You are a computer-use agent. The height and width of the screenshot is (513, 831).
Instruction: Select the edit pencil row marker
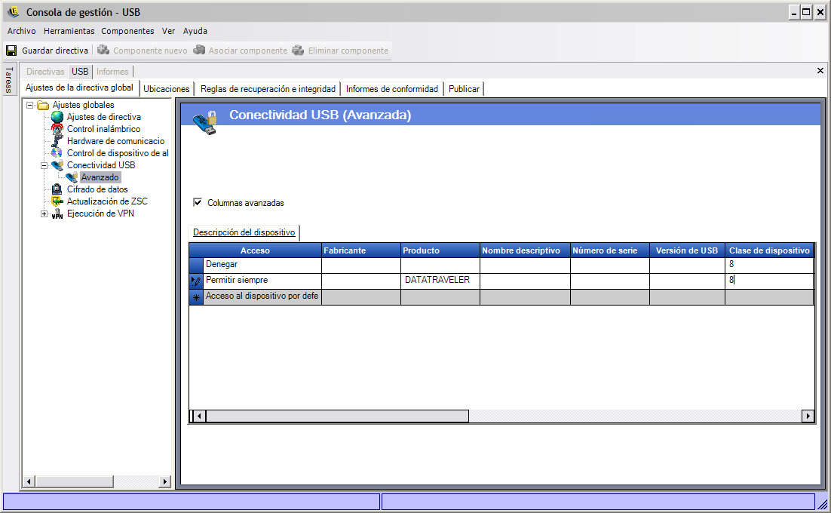tap(196, 281)
